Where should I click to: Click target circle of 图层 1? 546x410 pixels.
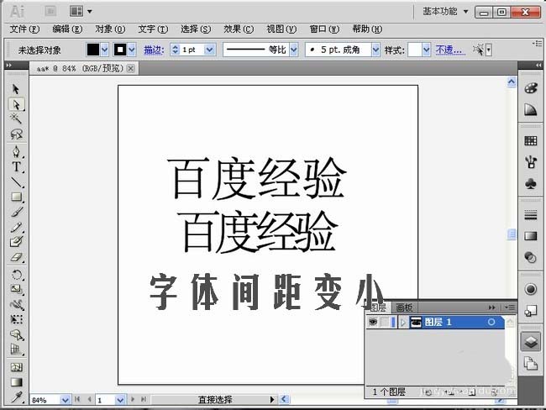coord(491,323)
